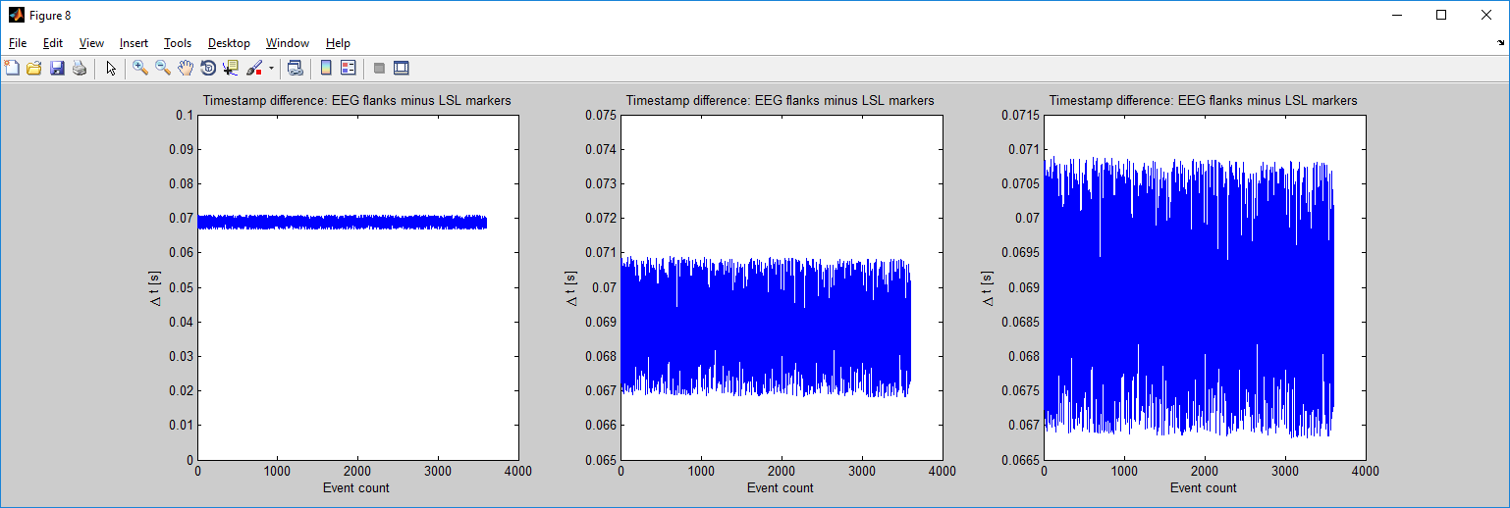Click the dock figure arrow at top right
This screenshot has height=508, width=1510.
click(x=1499, y=43)
